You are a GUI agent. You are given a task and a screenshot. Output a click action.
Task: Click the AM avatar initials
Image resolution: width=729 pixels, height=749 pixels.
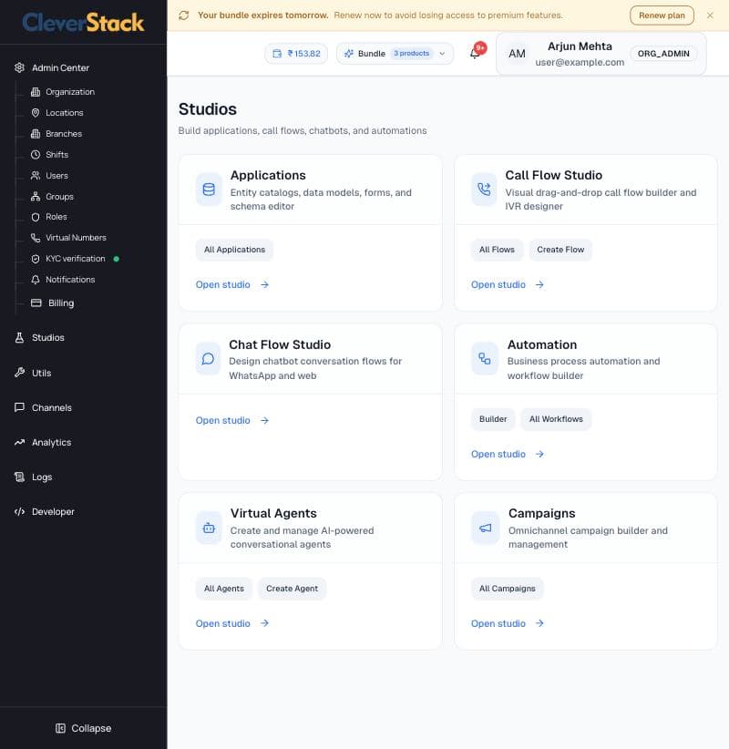517,54
